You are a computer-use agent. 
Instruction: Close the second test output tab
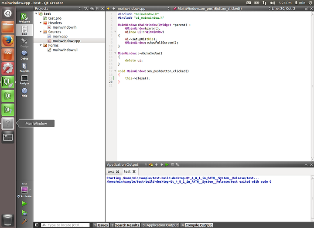(x=134, y=171)
